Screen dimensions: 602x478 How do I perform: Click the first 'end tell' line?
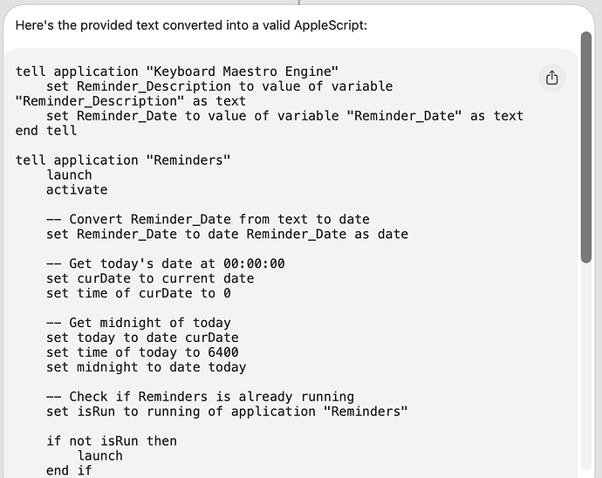46,130
